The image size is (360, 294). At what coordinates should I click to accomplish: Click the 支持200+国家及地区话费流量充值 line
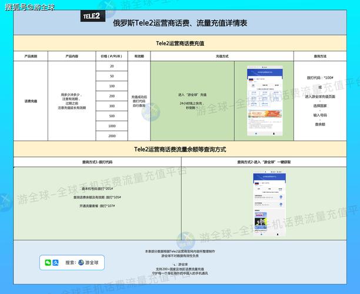[180, 269]
